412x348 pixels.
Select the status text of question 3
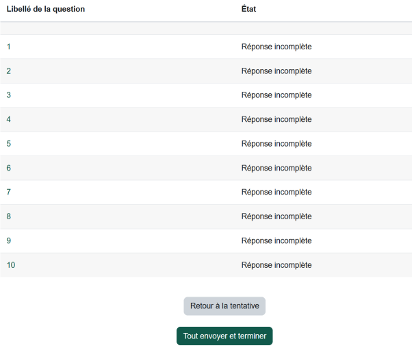click(276, 95)
